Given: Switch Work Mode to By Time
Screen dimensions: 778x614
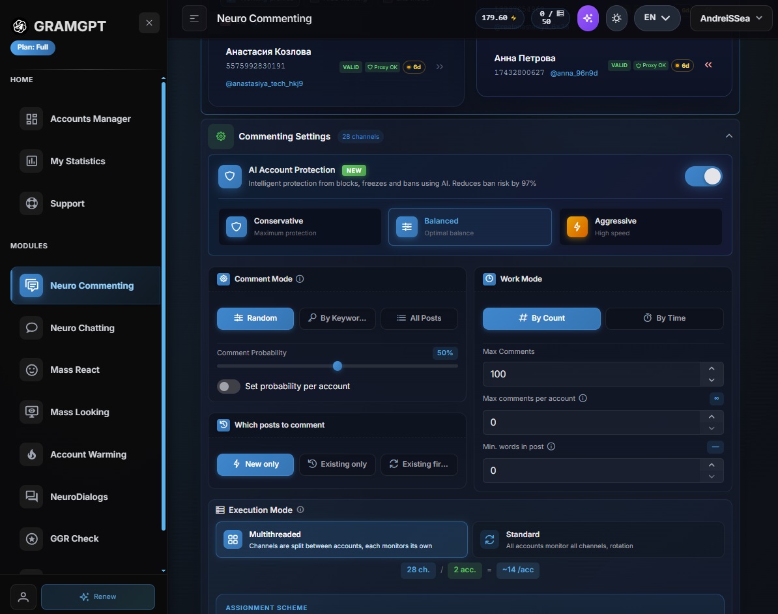Looking at the screenshot, I should point(665,318).
